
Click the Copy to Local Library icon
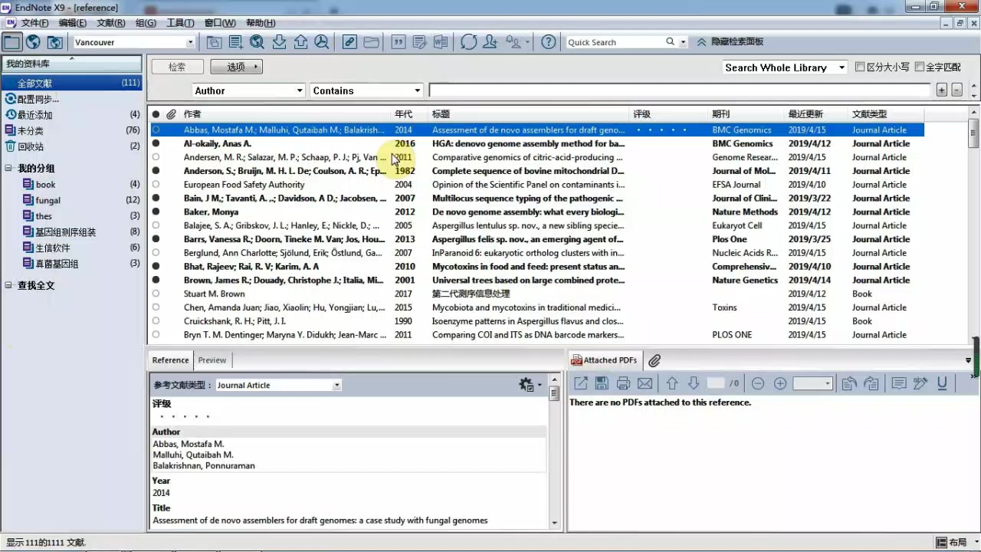click(x=214, y=42)
